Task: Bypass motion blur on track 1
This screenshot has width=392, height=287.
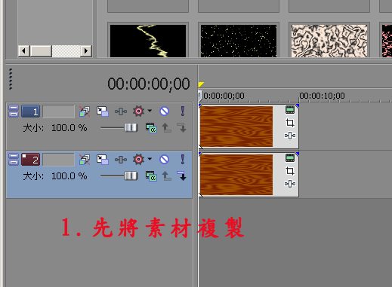Action: point(85,111)
